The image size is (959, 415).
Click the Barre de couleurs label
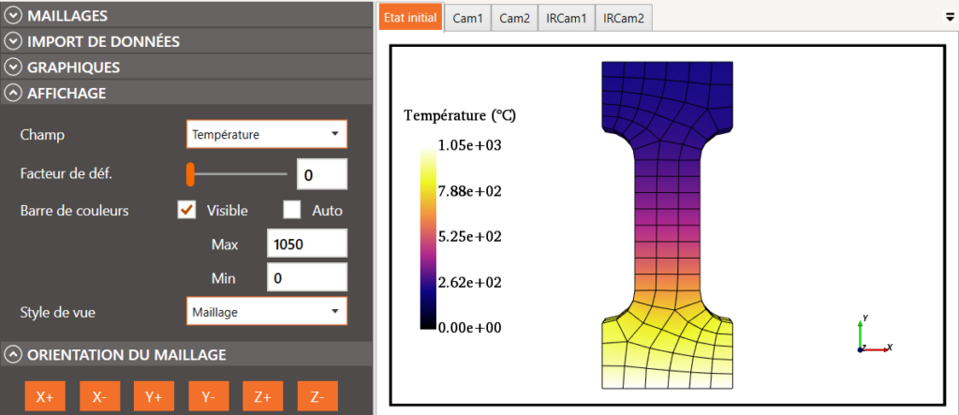pyautogui.click(x=75, y=211)
